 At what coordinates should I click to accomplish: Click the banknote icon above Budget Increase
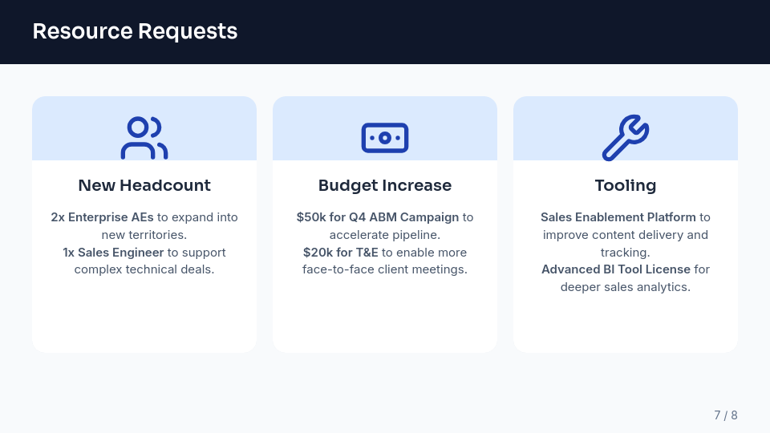pos(385,138)
